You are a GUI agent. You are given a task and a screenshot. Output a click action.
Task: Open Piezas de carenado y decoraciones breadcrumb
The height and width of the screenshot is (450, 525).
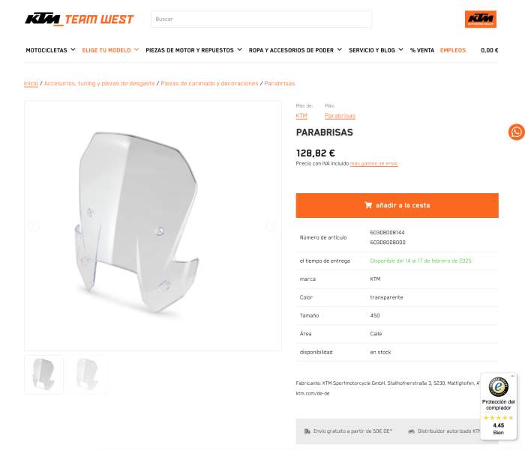coord(209,83)
